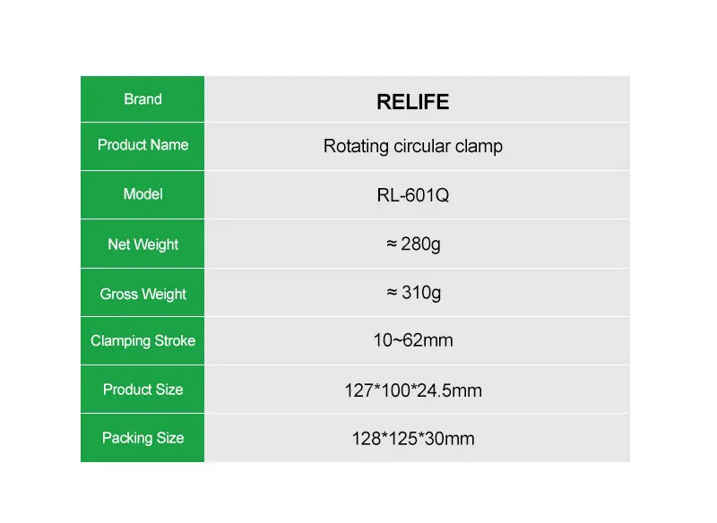Click the ≈ 280g net weight value

[413, 244]
